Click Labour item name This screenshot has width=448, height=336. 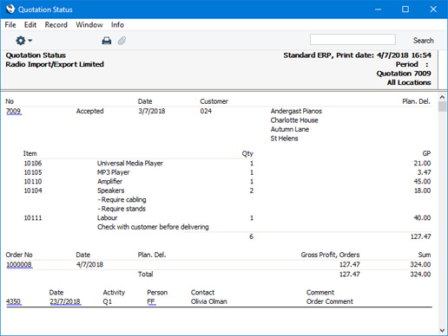point(108,218)
